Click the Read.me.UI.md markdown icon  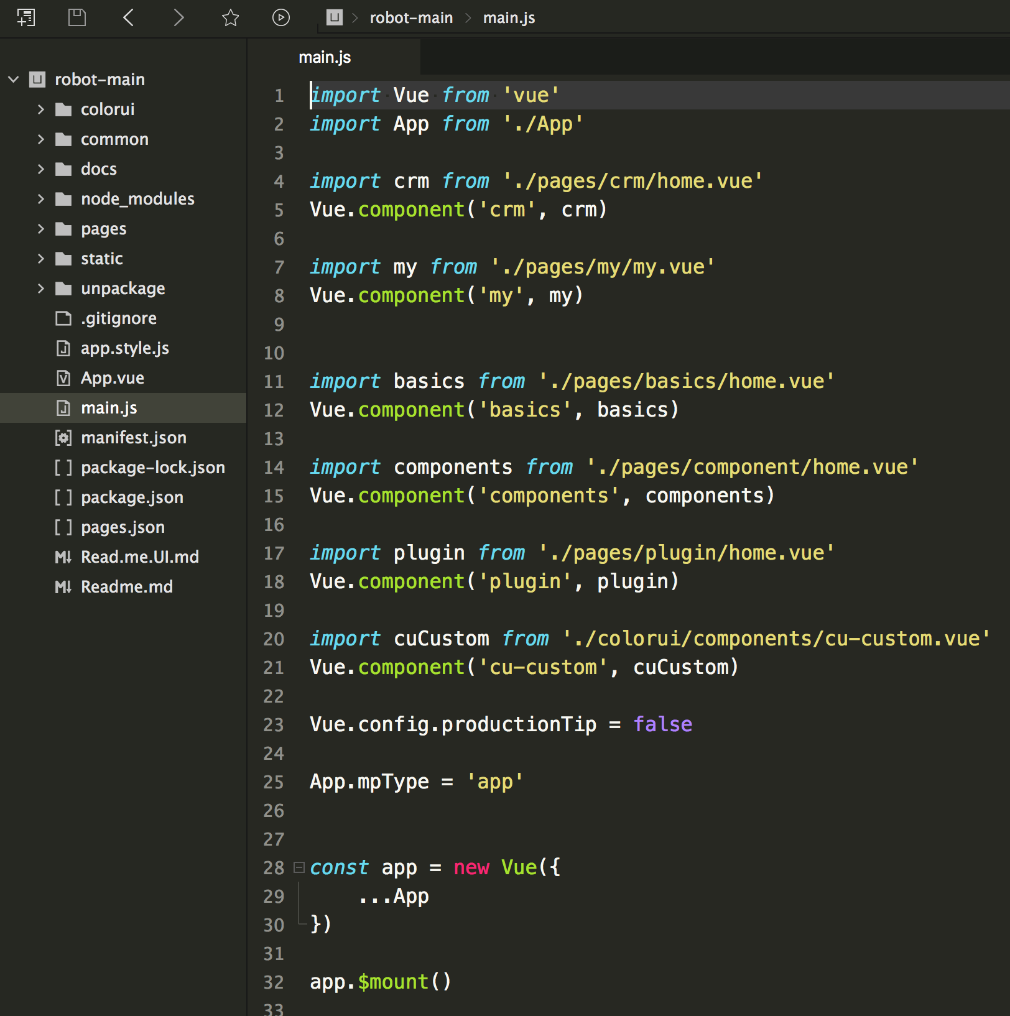click(x=63, y=557)
